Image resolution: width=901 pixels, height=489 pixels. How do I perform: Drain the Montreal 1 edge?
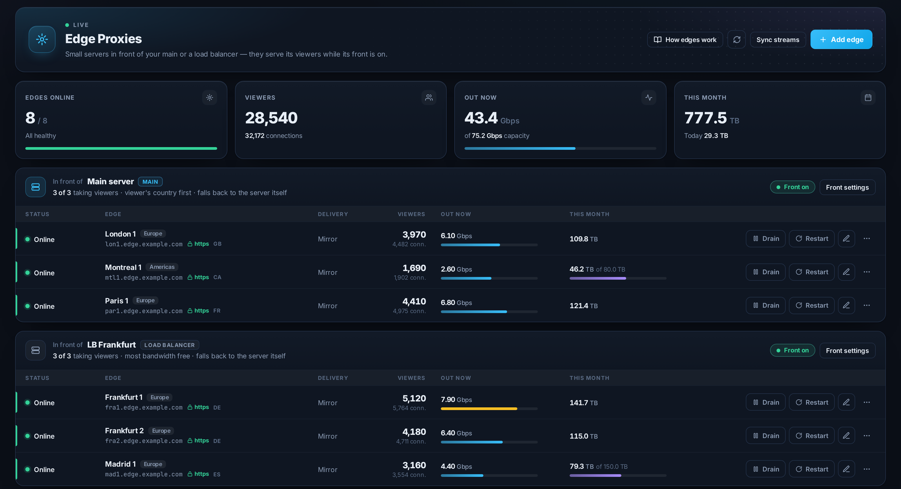pos(766,272)
